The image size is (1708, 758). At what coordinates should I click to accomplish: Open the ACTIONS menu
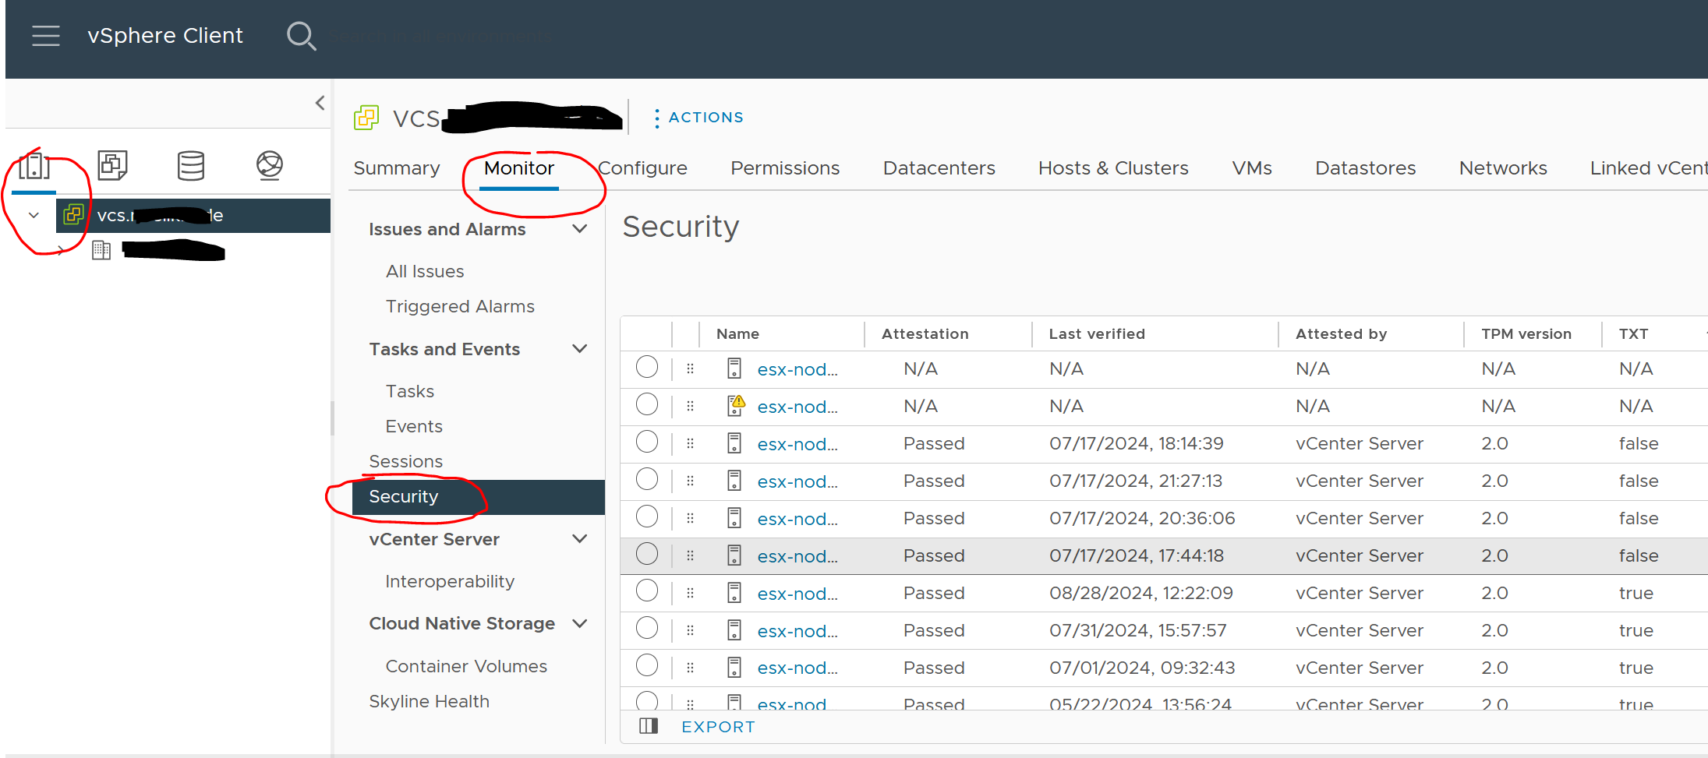[698, 118]
